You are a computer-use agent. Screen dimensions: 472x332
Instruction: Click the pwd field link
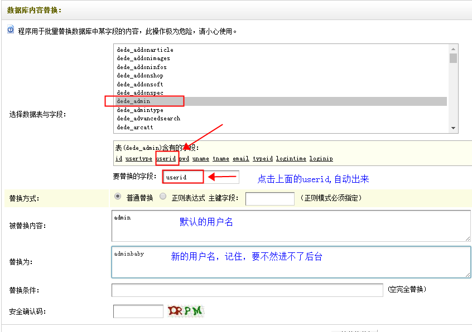point(184,158)
